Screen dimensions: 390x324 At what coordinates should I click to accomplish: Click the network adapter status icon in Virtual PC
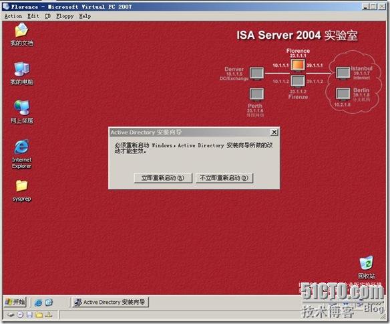(x=49, y=315)
